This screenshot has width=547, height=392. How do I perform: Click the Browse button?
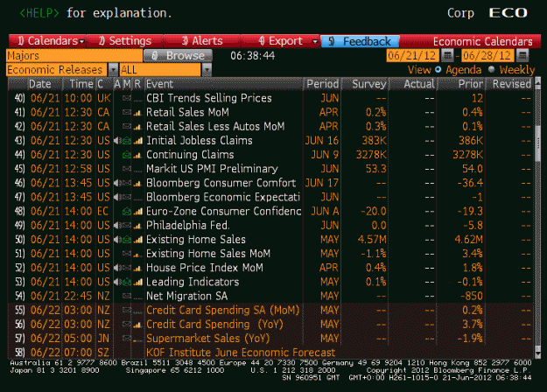point(178,55)
